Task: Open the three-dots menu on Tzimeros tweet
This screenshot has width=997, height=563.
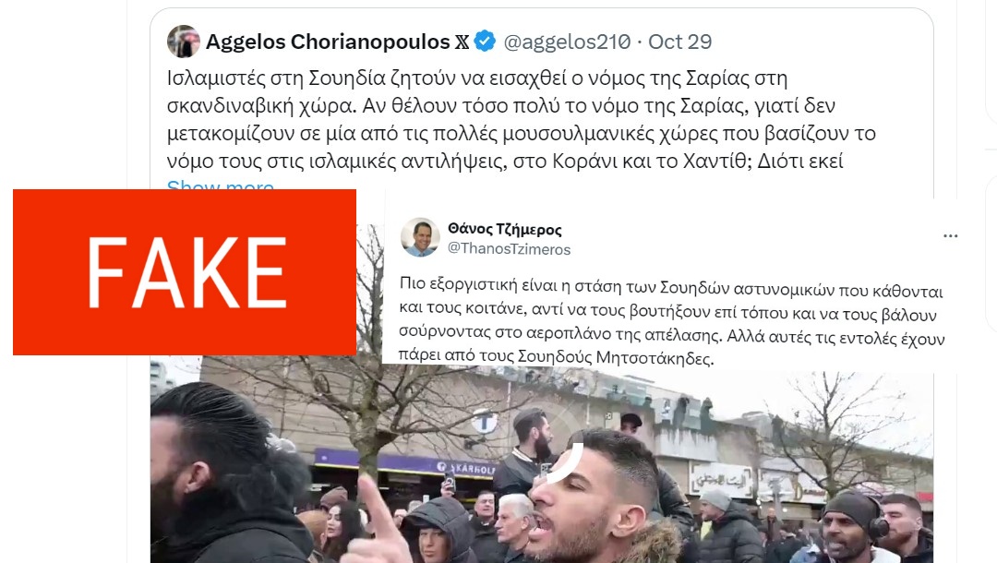Action: [951, 235]
